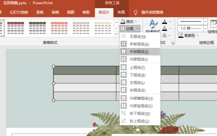Apply 斜下框线 (Diagonal Down Border)
The image size is (217, 136).
pyautogui.click(x=140, y=113)
